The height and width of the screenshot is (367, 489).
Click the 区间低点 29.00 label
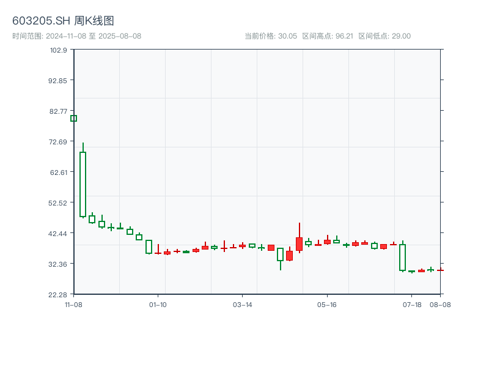tap(384, 36)
